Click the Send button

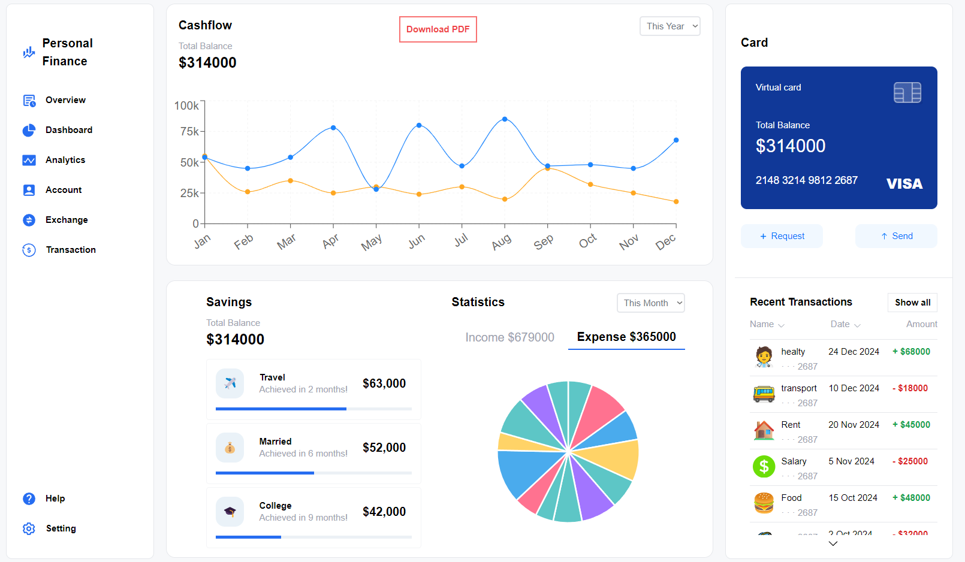coord(896,236)
